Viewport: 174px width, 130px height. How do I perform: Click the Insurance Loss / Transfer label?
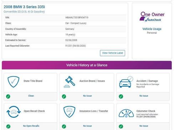[94, 111]
